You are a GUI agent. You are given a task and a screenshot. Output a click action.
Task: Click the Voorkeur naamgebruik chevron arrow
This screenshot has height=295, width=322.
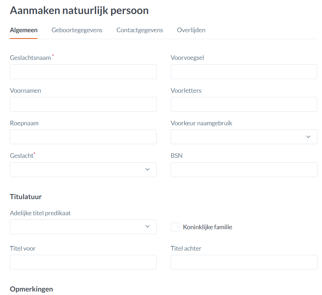308,137
